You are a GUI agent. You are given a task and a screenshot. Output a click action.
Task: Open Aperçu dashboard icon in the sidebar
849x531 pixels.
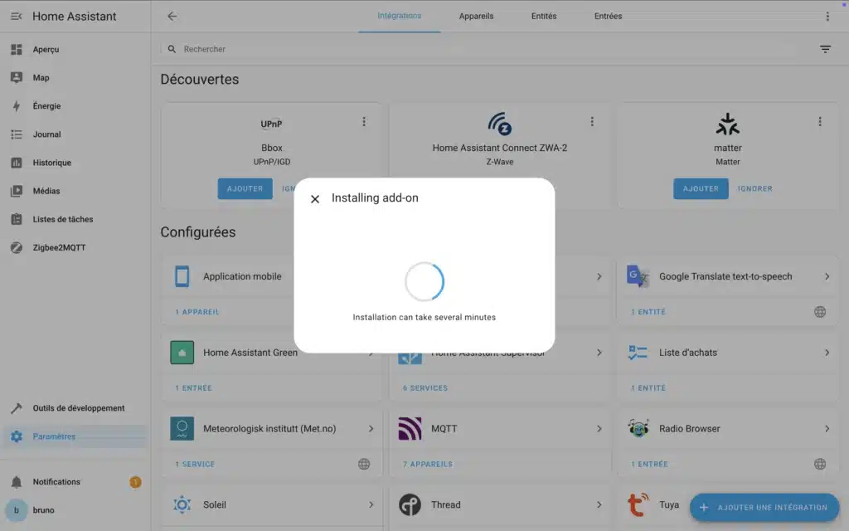(x=17, y=49)
